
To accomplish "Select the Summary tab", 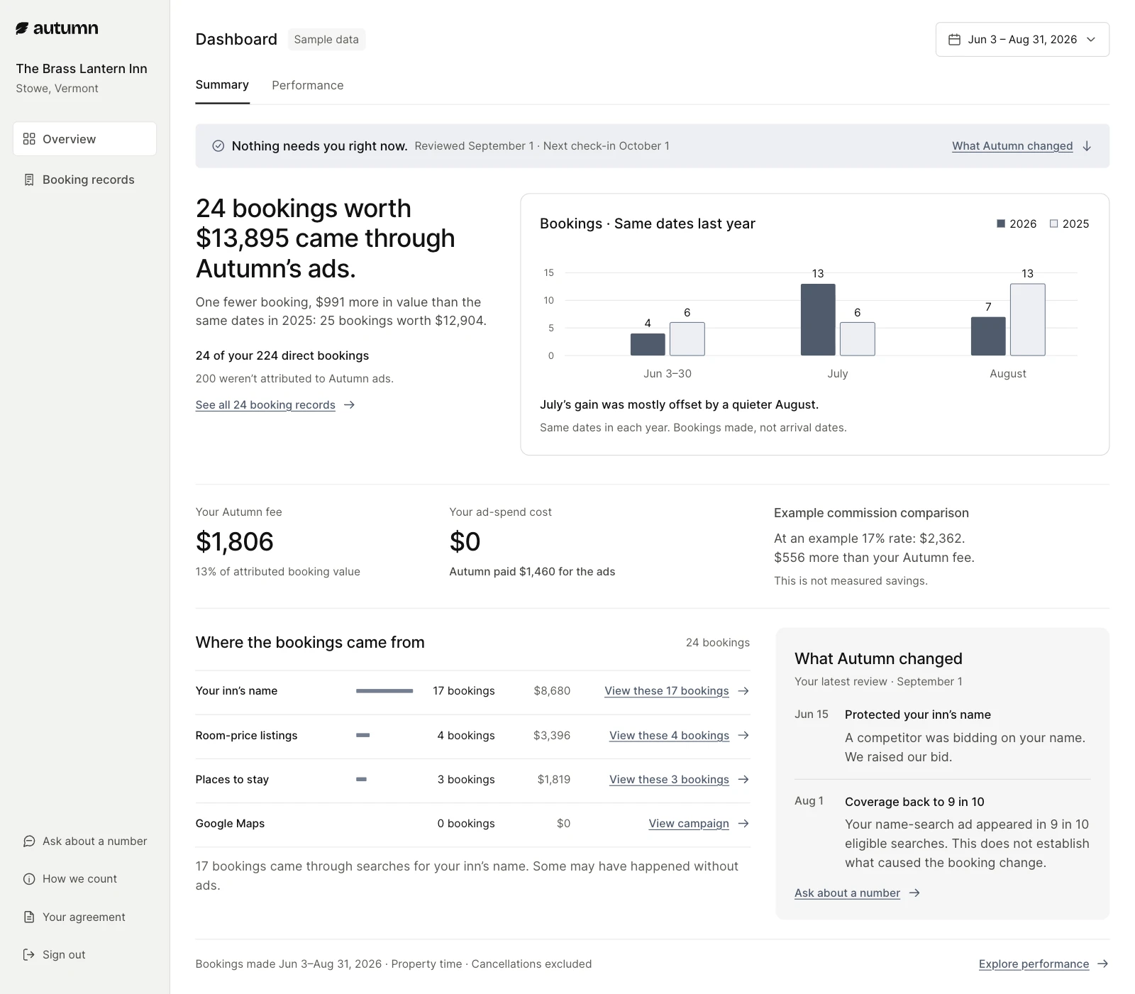I will (x=222, y=85).
